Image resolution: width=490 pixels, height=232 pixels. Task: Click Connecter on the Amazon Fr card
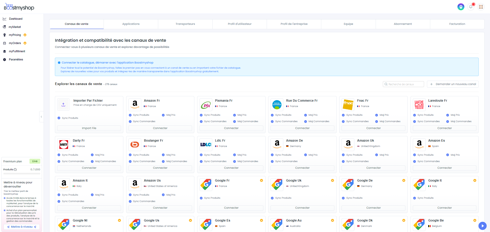[160, 128]
